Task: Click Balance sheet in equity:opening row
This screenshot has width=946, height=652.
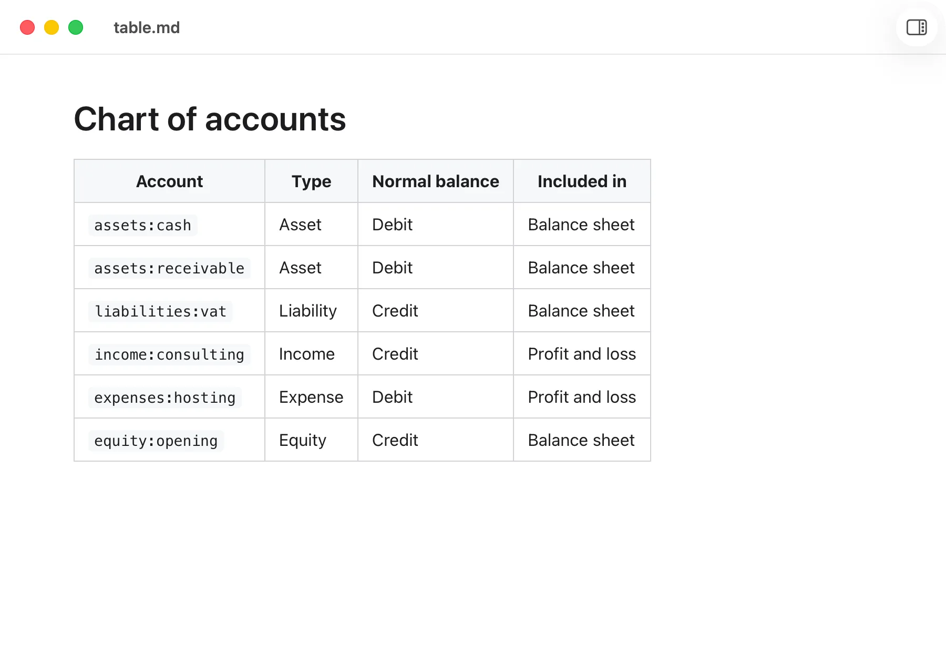Action: [581, 440]
